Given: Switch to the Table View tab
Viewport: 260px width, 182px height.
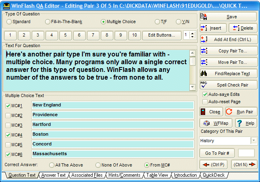Looking at the screenshot, I should 157,175.
